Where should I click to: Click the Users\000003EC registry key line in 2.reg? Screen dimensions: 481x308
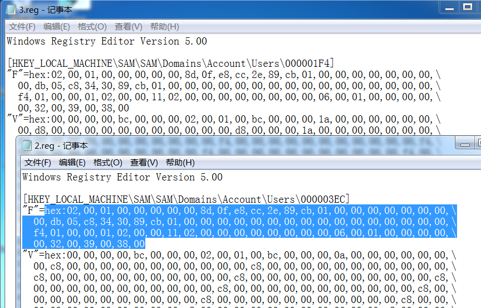pos(186,199)
